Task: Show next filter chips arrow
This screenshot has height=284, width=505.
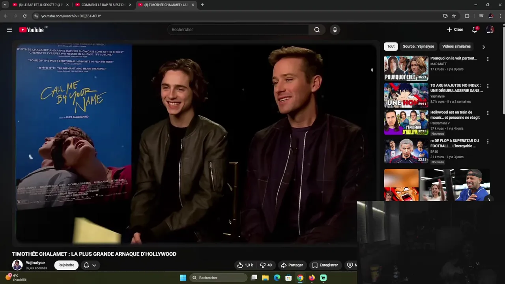Action: [484, 47]
